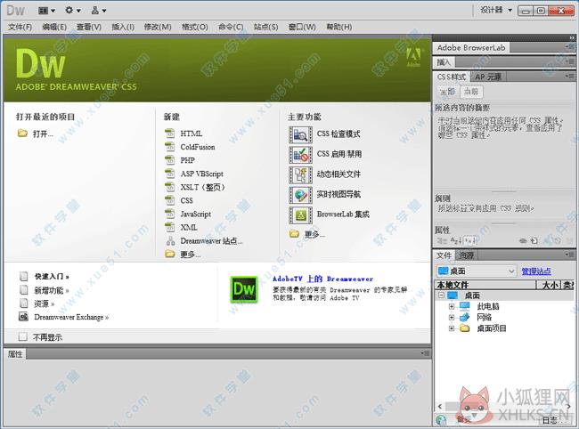
Task: Create a new XSLT (整页) document
Action: (x=202, y=187)
